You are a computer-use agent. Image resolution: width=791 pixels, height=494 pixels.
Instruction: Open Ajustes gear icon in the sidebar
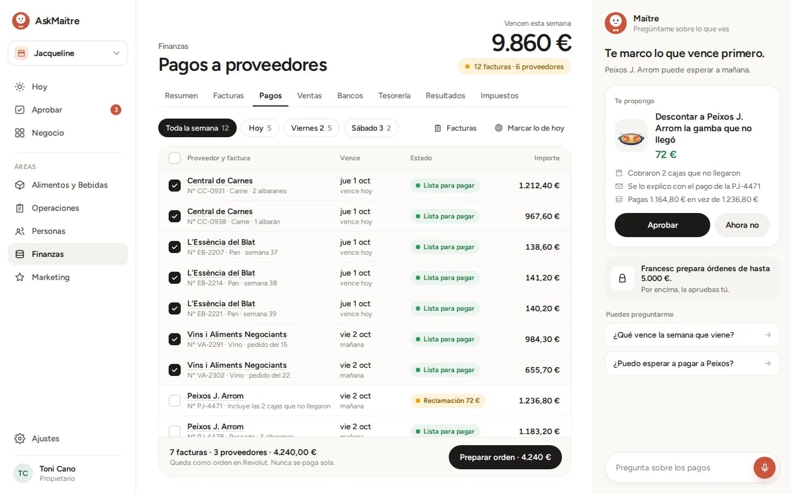pyautogui.click(x=20, y=439)
